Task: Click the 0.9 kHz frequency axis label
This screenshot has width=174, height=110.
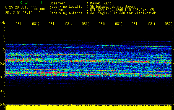Action: tap(2, 64)
